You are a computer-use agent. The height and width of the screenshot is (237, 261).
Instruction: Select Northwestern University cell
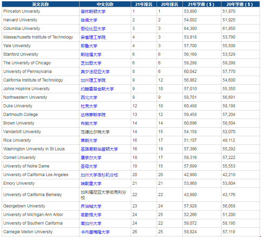pyautogui.click(x=41, y=97)
